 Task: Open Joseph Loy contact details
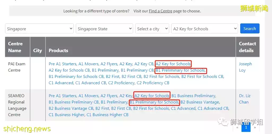pos(245,67)
